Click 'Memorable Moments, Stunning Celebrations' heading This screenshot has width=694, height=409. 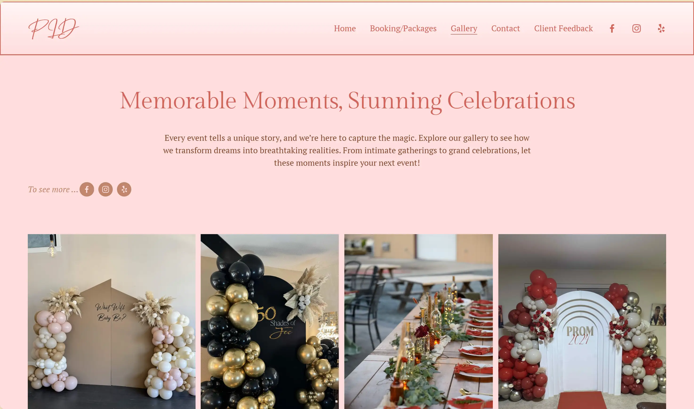tap(347, 101)
